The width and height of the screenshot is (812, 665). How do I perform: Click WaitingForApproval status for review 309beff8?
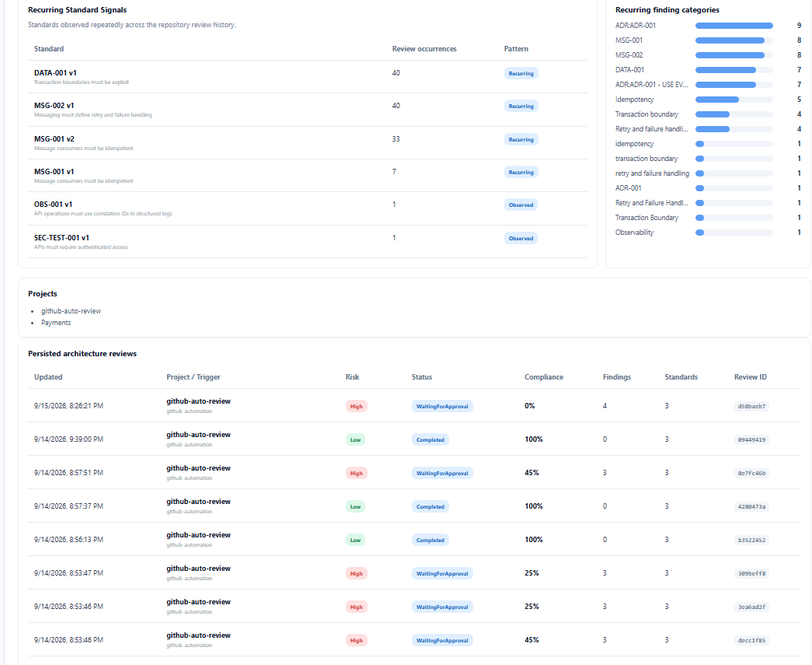pos(442,574)
